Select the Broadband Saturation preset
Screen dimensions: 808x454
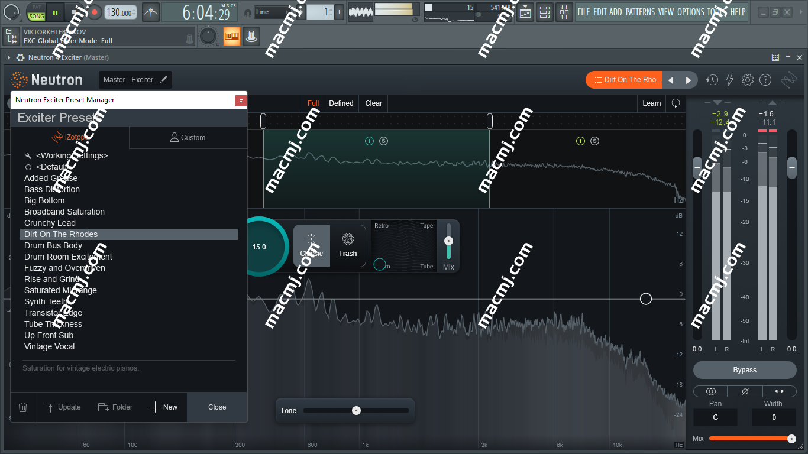click(64, 212)
